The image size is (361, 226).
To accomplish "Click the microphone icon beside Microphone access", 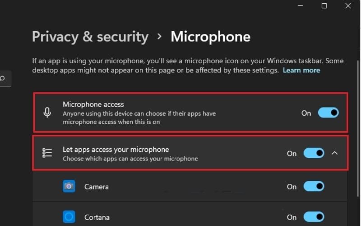I will tap(47, 113).
